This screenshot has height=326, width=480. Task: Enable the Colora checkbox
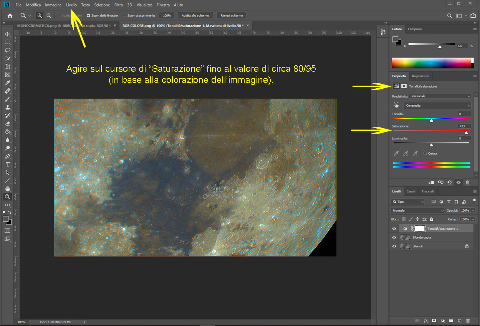(x=425, y=154)
